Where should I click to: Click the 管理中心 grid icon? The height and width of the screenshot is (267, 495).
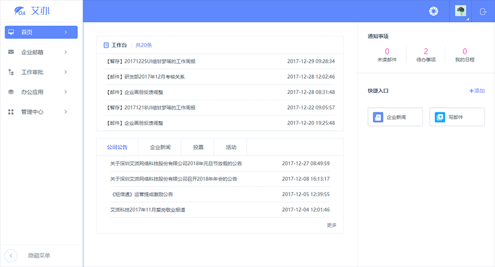tap(11, 112)
